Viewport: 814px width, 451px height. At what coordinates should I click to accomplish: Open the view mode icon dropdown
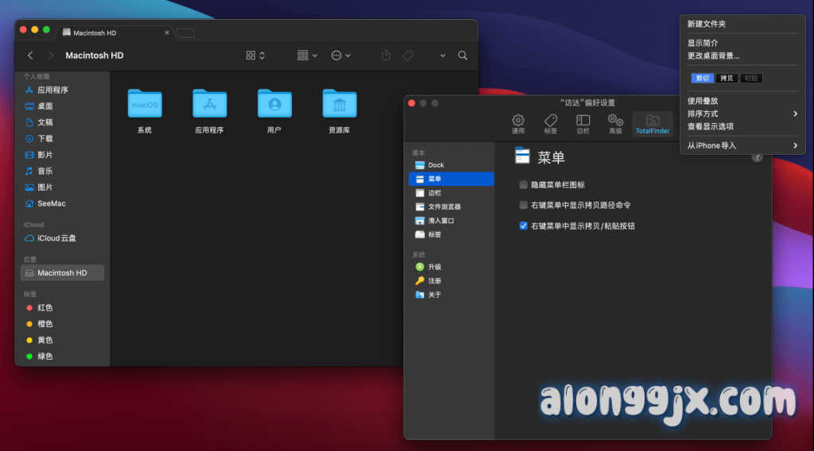point(255,56)
